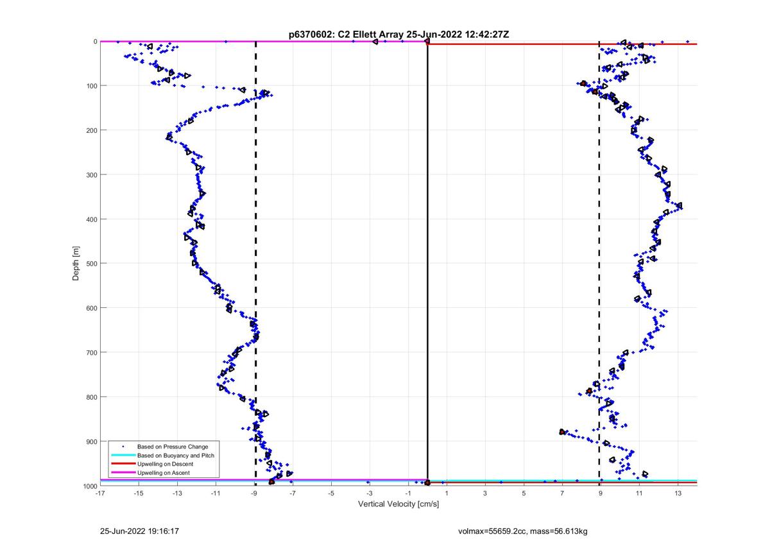Viewport: 770px width, 546px height.
Task: Click the positive "3" x-axis tick label
Action: point(485,493)
